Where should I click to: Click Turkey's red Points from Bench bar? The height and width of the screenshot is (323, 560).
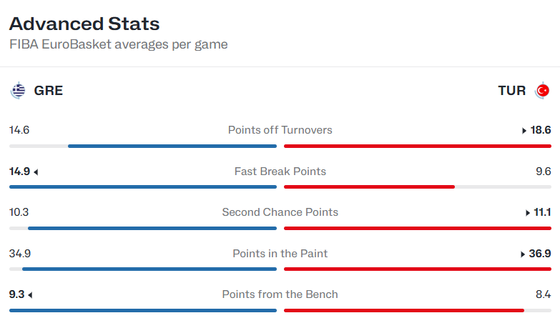pos(404,311)
